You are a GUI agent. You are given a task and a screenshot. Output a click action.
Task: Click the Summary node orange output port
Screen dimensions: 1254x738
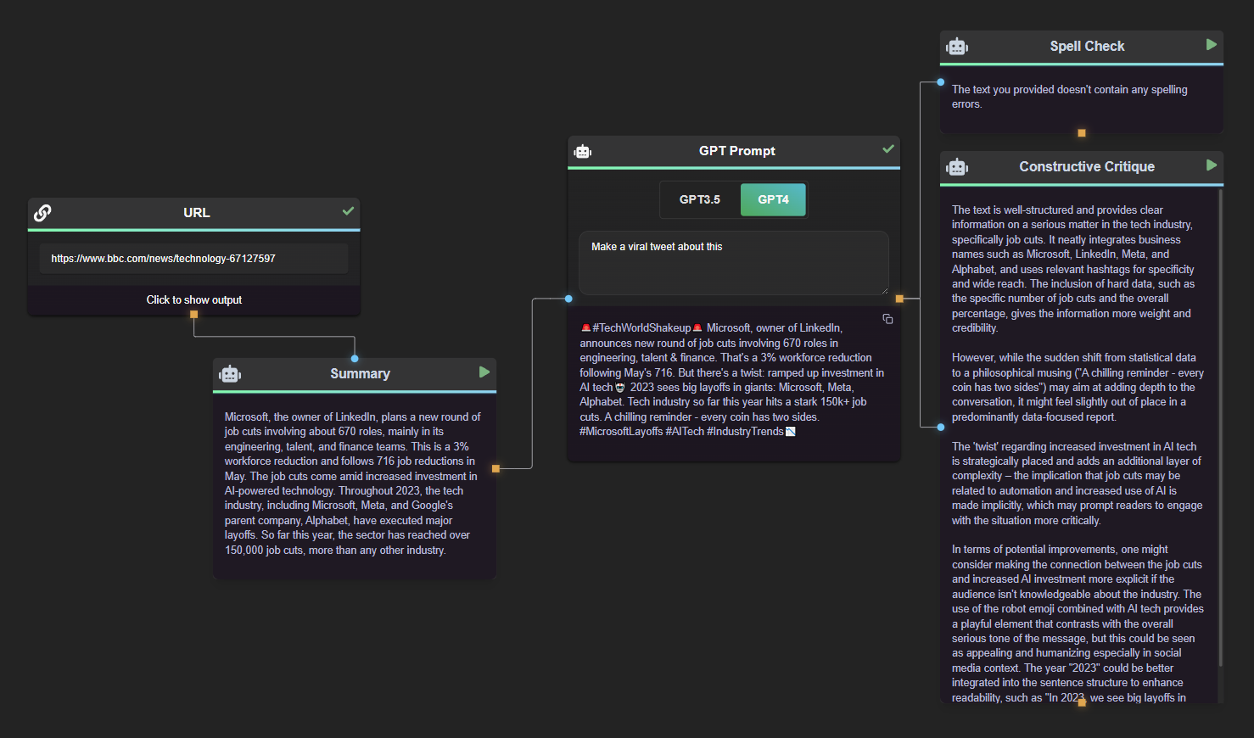coord(496,468)
